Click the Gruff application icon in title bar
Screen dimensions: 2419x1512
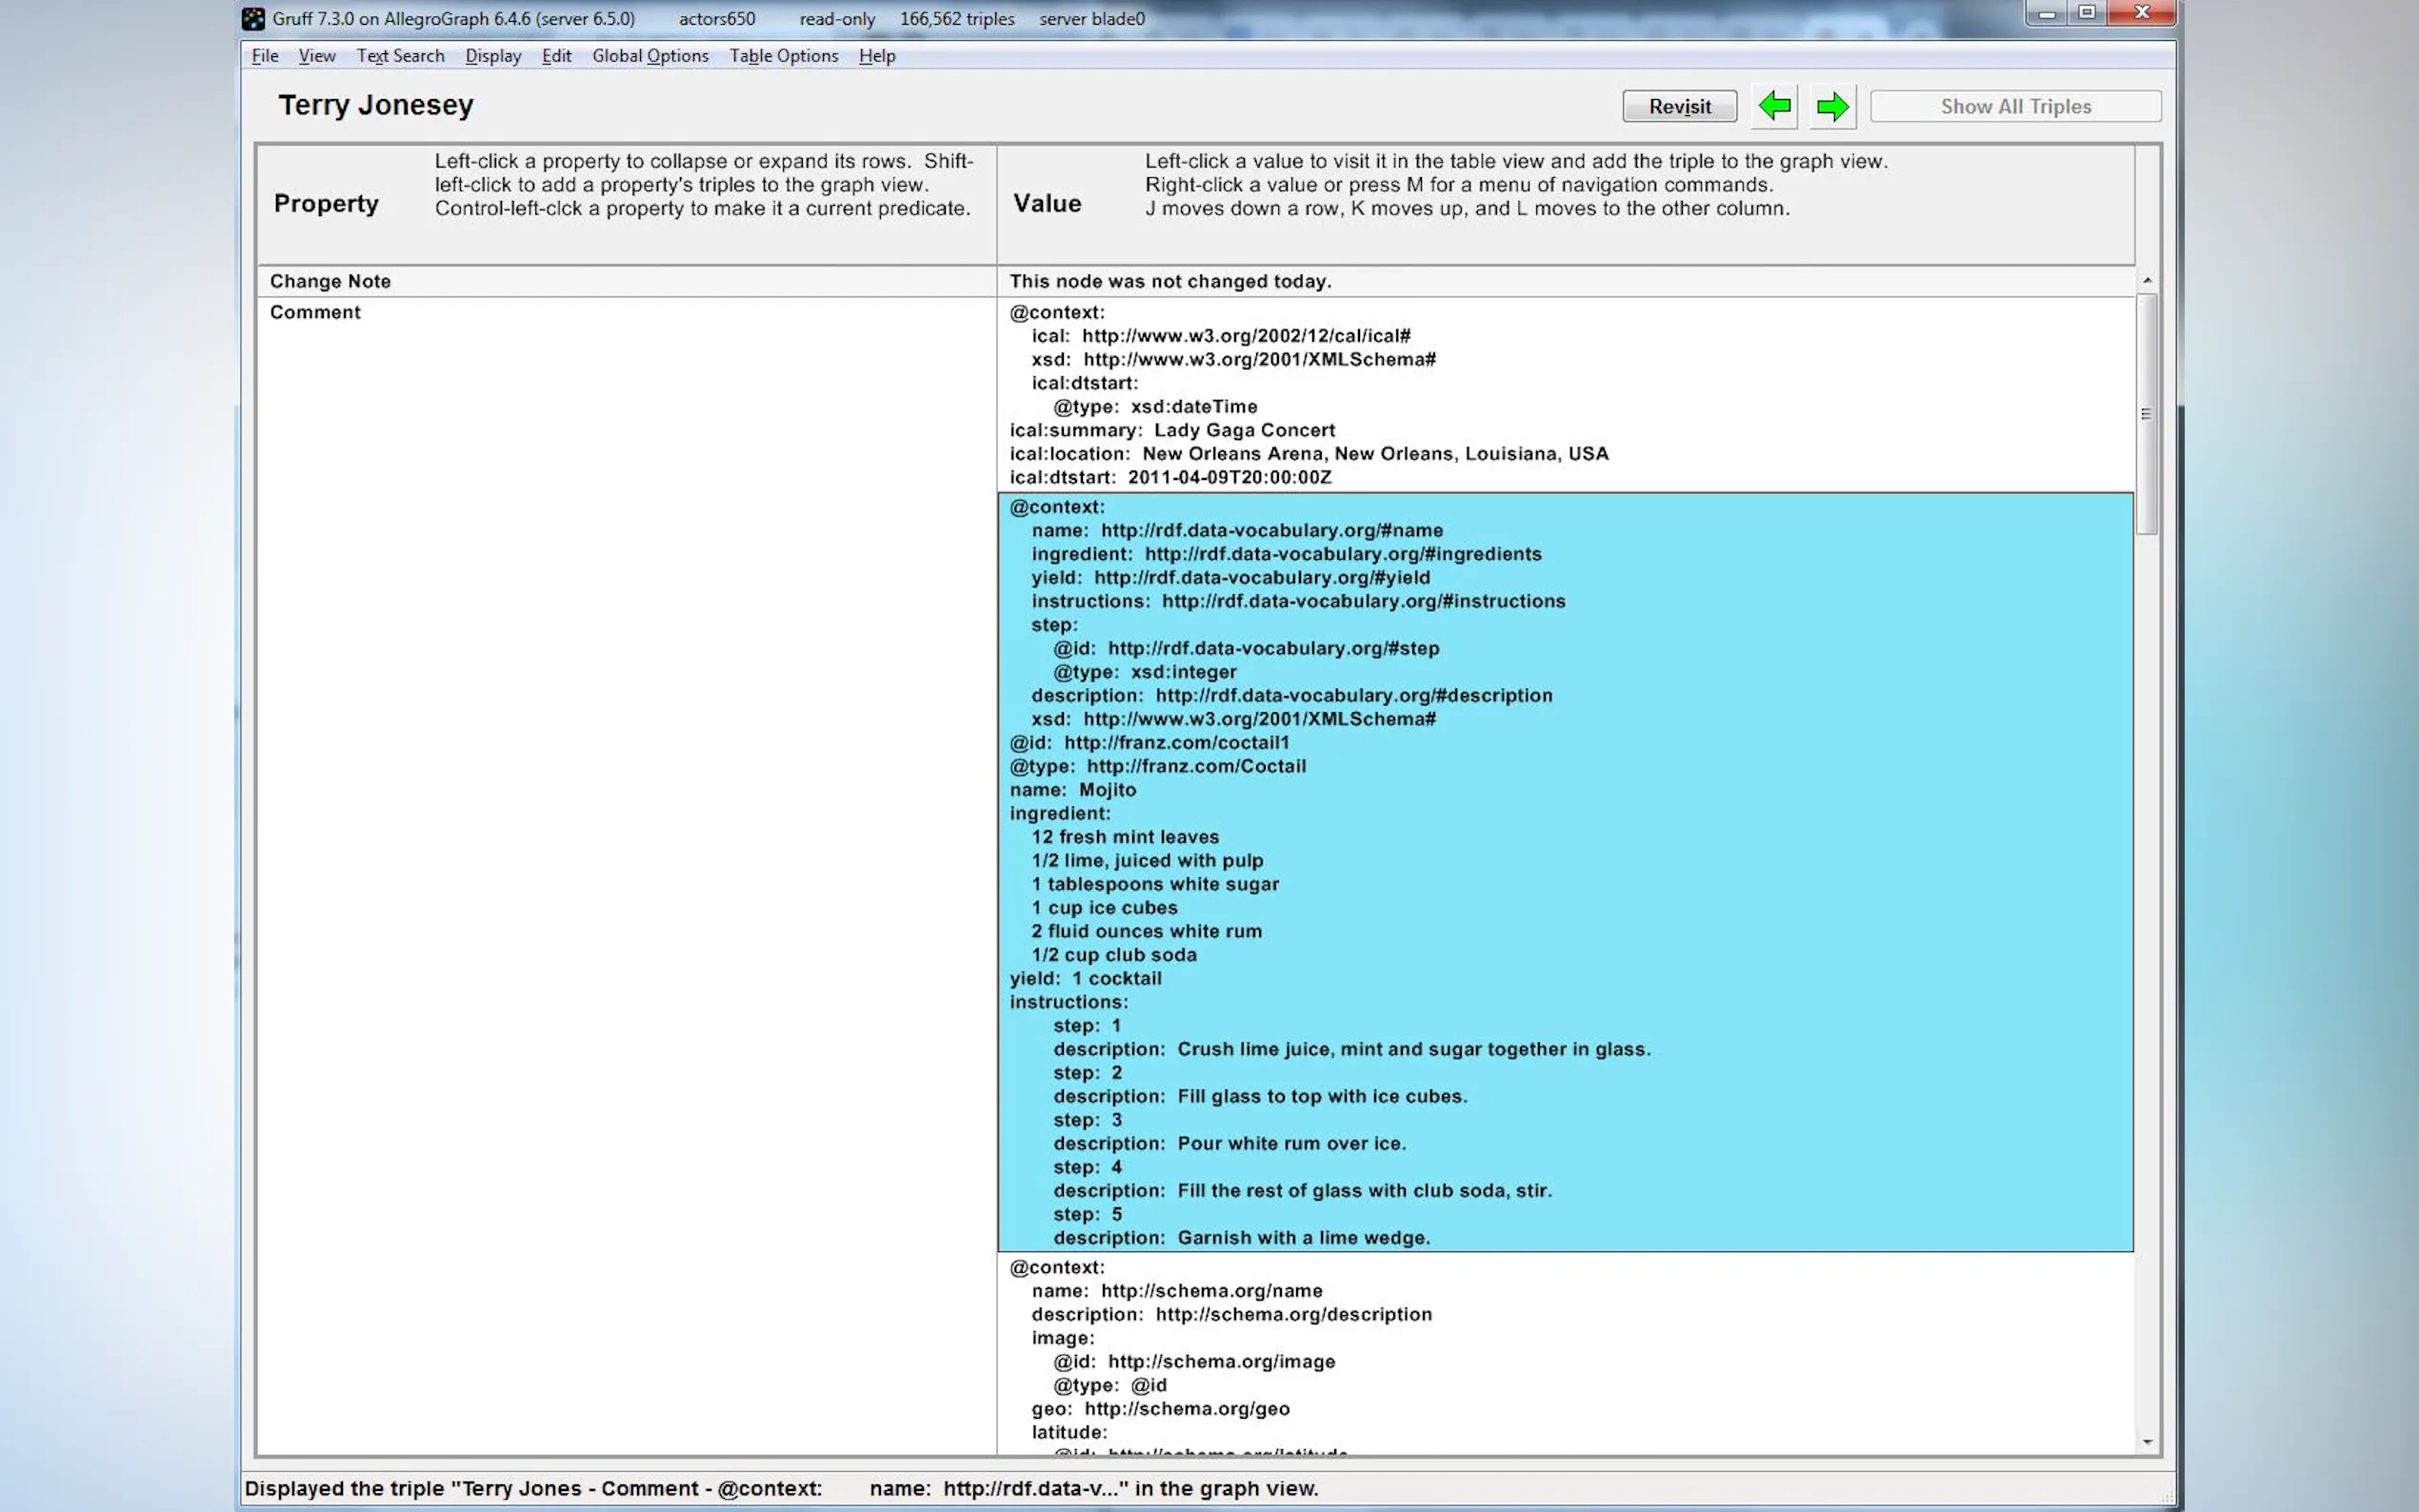coord(254,19)
